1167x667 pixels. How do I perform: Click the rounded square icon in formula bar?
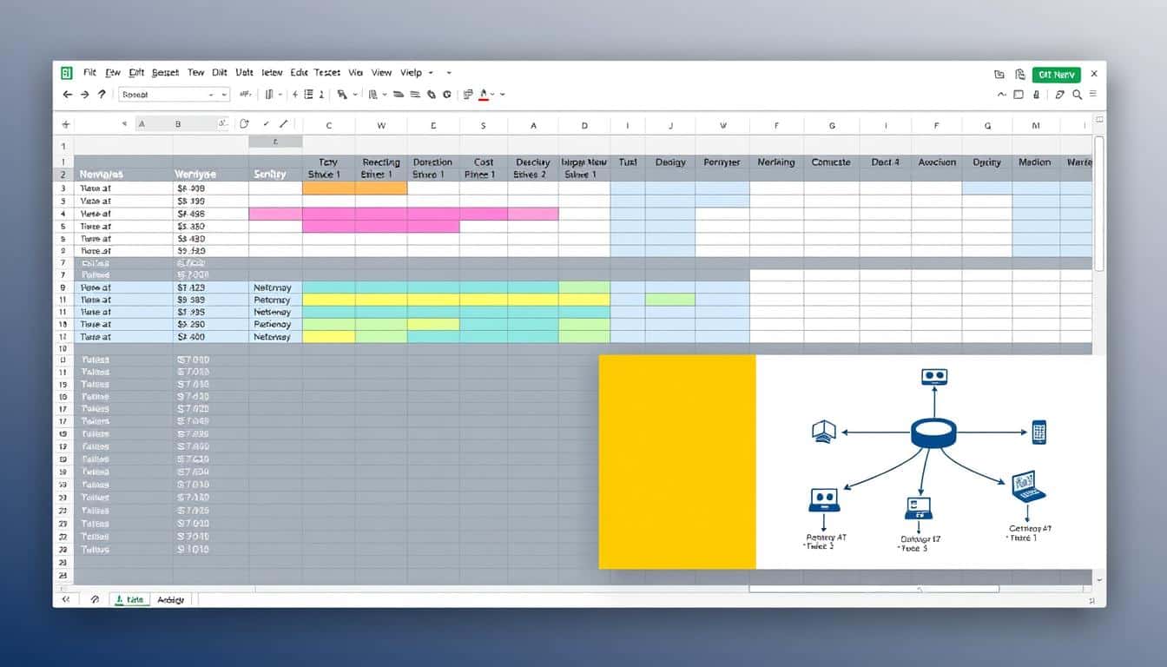244,124
